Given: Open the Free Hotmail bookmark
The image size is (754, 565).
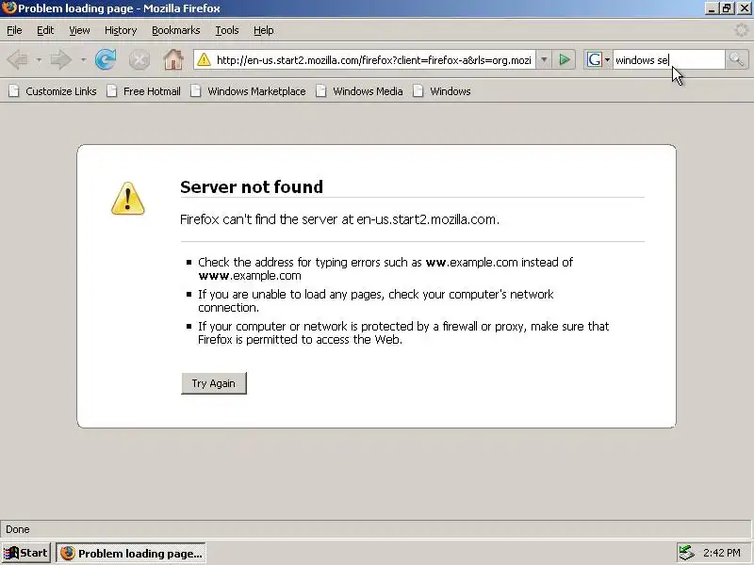Looking at the screenshot, I should [144, 91].
